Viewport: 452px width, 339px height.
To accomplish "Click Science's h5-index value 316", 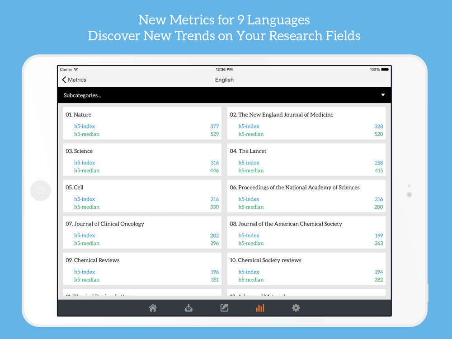I will pos(214,163).
